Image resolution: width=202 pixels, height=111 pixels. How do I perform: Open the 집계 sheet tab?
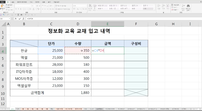click(18, 109)
